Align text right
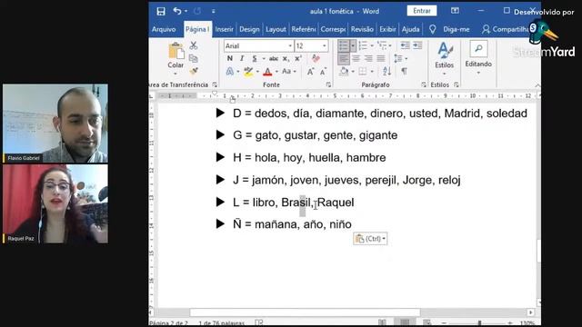Viewport: 582px width, 327px height. [368, 58]
